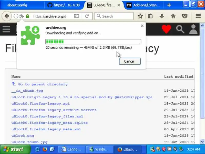Viewport: 205px width, 154px height.
Task: Close the uBlock0.fire... tab
Action: (x=119, y=5)
